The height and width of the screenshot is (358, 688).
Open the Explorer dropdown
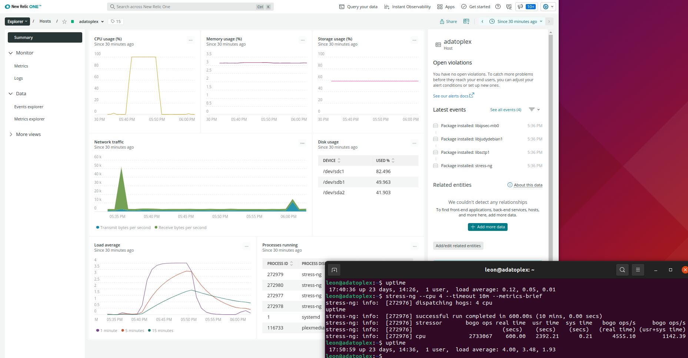pyautogui.click(x=17, y=21)
